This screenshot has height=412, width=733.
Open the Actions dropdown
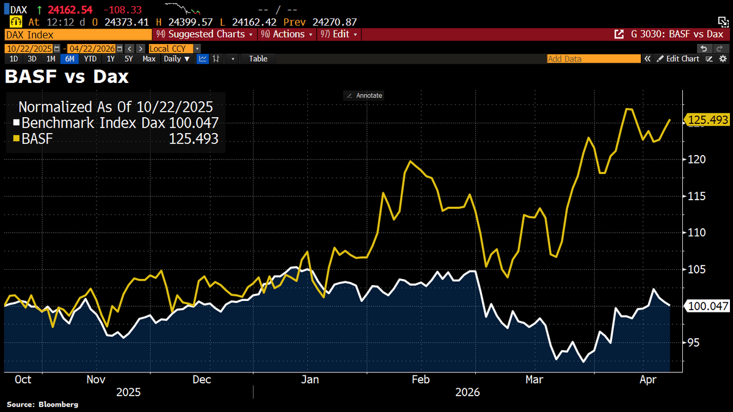[x=286, y=34]
